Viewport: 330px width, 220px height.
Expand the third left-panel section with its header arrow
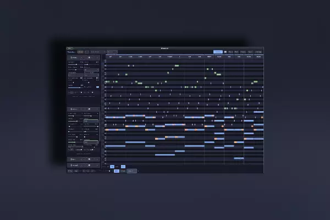[97, 159]
